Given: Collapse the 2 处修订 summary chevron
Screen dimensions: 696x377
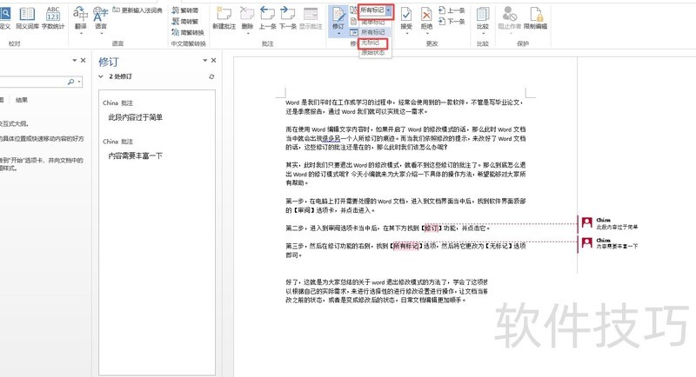Looking at the screenshot, I should coord(101,76).
